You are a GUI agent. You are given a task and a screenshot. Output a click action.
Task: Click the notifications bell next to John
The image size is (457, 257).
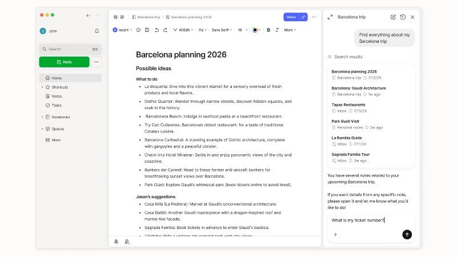[x=97, y=31]
